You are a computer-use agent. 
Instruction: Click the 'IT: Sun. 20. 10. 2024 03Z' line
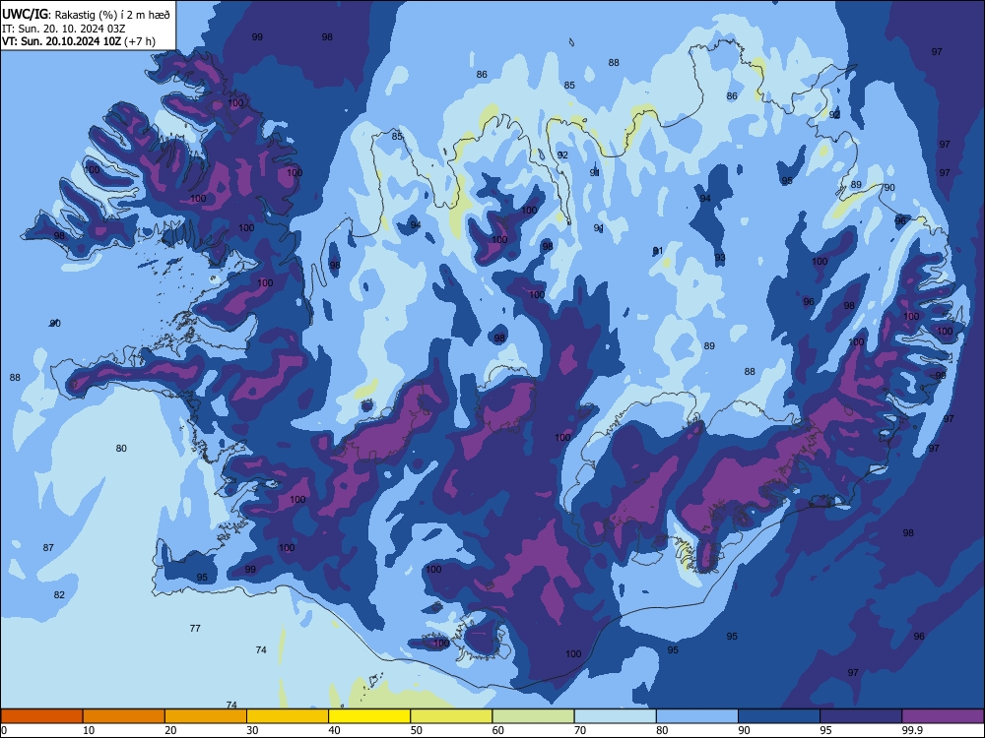click(x=63, y=29)
